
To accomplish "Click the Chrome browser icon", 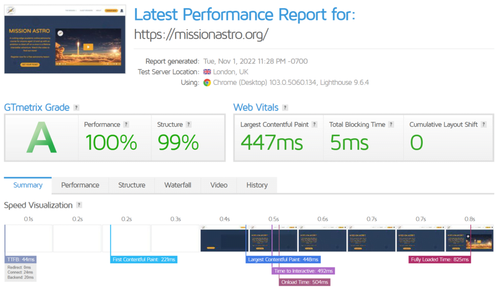I will 207,83.
